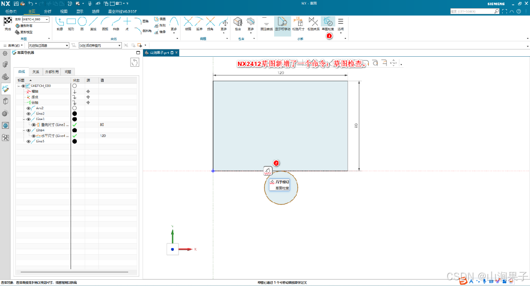The width and height of the screenshot is (530, 286).
Task: Click the Sketch Check (草图检查) icon
Action: 328,22
